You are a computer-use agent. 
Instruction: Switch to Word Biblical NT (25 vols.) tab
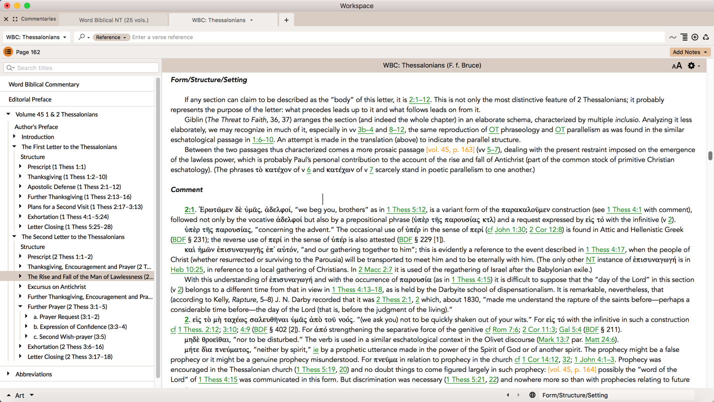click(x=113, y=20)
